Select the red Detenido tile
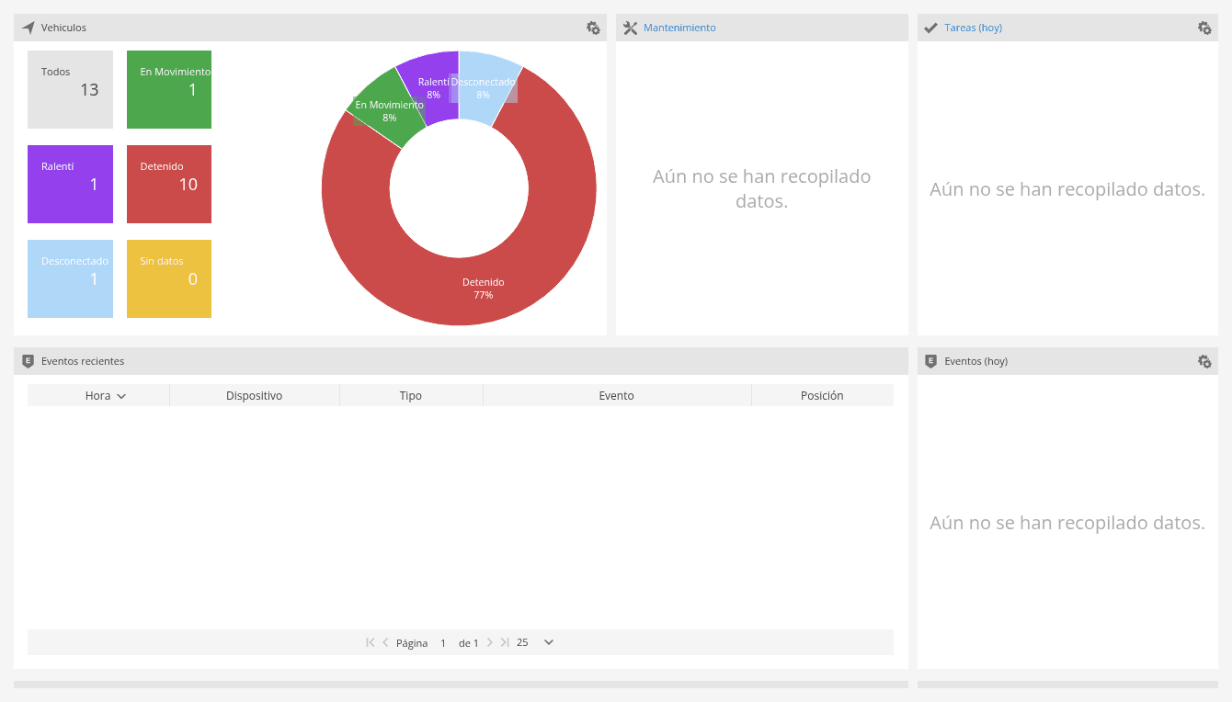Viewport: 1232px width, 702px height. pyautogui.click(x=169, y=184)
